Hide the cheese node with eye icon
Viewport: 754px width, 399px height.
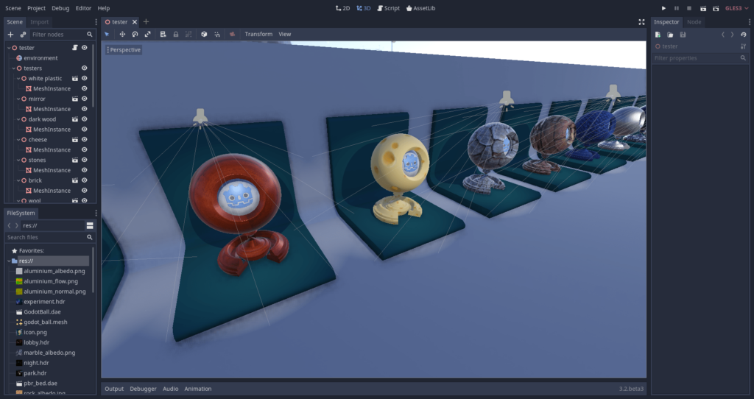coord(85,139)
